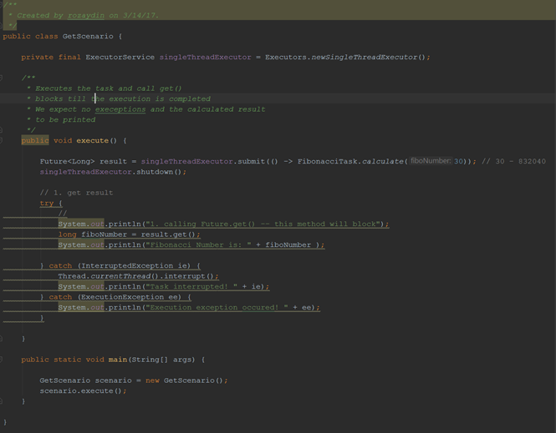This screenshot has height=433, width=556.
Task: Click the class name 'GetScenario' in the declaration
Action: pos(88,36)
